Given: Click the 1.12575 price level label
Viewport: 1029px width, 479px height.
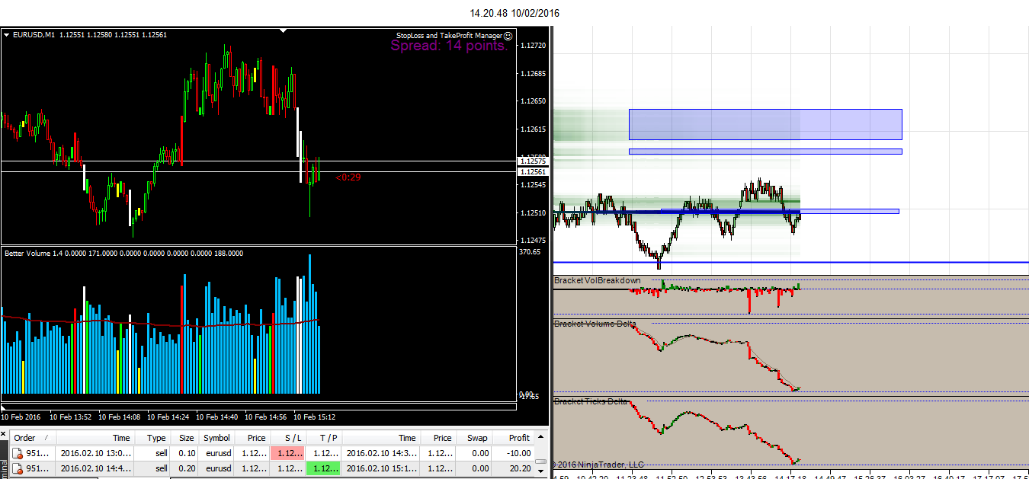Looking at the screenshot, I should point(532,161).
